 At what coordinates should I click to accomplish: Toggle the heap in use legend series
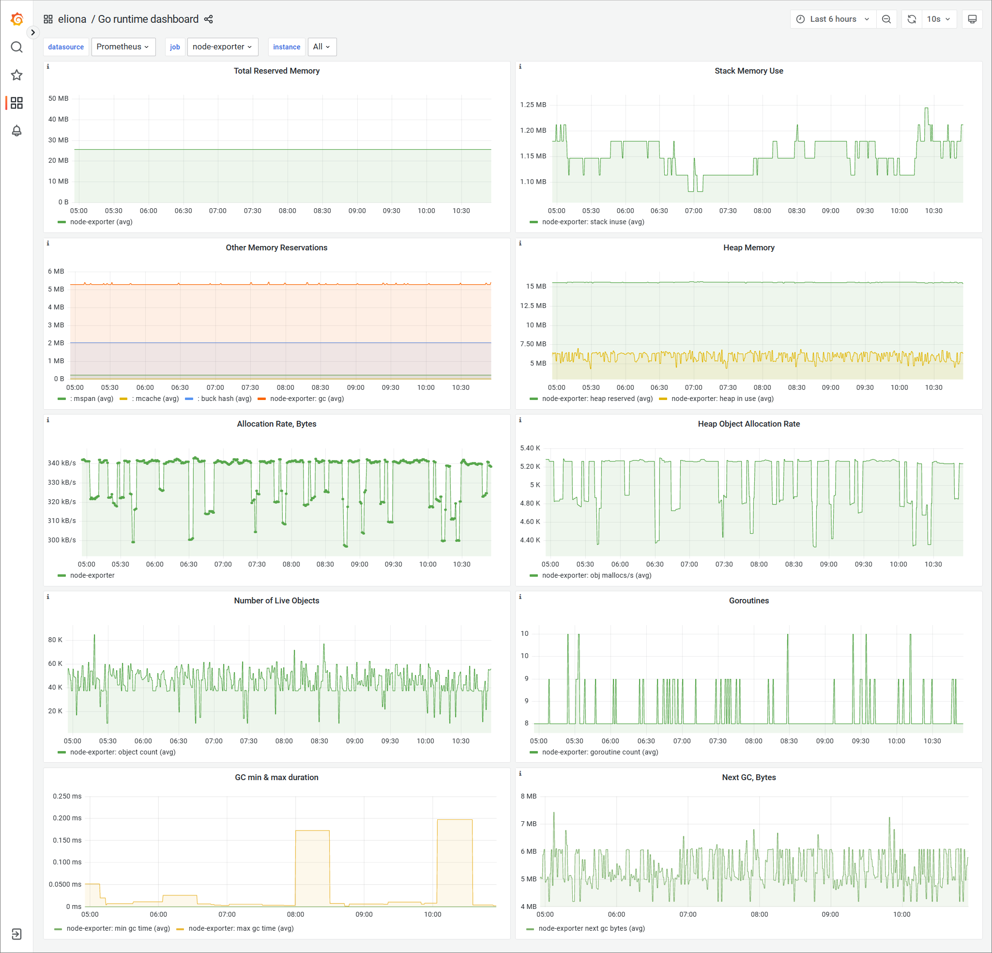point(722,399)
